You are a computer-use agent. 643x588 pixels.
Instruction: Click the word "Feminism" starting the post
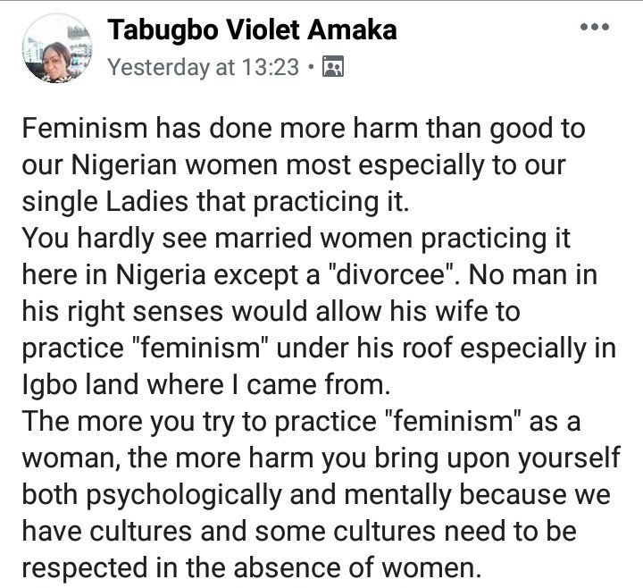click(85, 128)
